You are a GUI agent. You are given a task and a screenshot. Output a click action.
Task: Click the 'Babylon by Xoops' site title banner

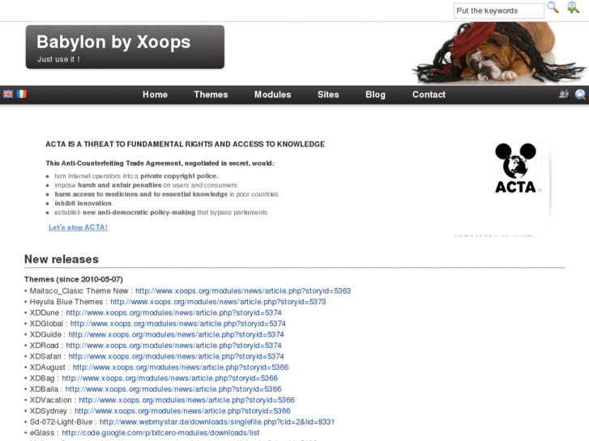pyautogui.click(x=125, y=47)
